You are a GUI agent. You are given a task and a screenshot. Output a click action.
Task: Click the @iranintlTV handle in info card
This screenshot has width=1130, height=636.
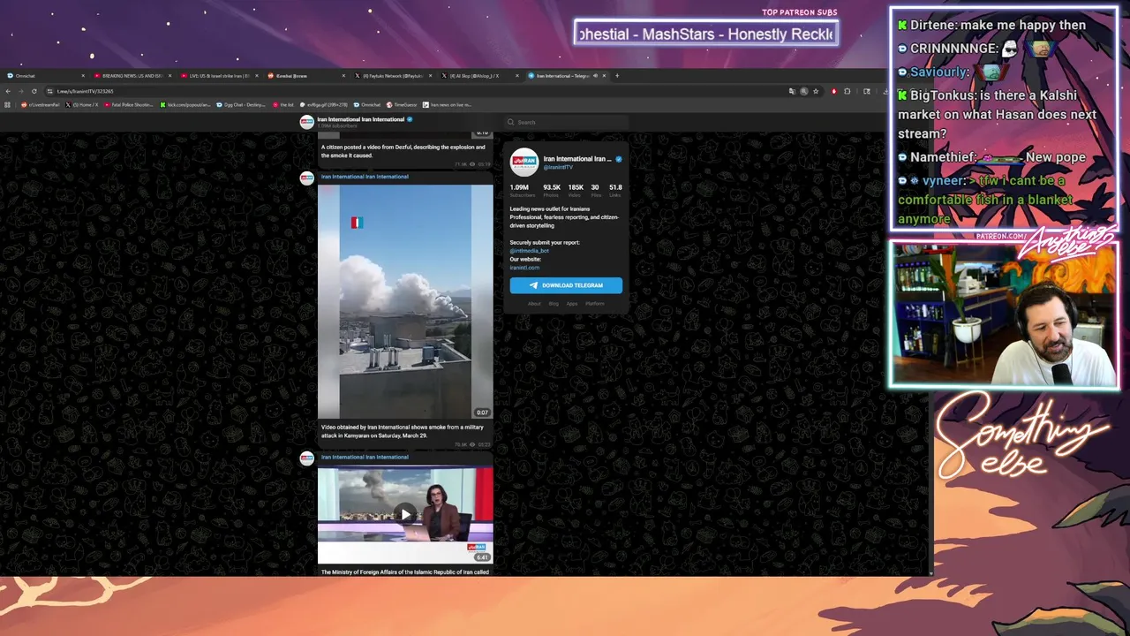click(558, 167)
